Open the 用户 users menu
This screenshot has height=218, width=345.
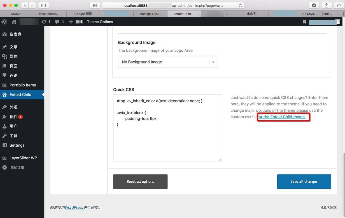(x=22, y=126)
